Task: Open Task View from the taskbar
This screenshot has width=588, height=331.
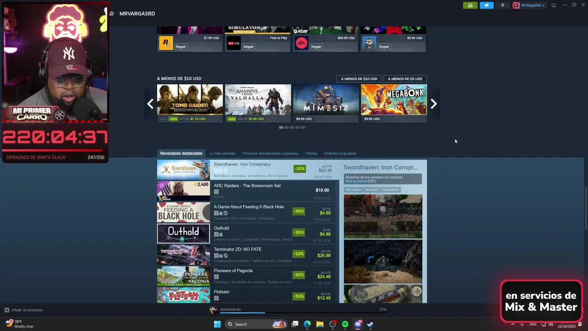Action: click(x=295, y=324)
